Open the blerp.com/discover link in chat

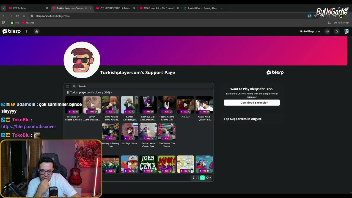tap(29, 127)
